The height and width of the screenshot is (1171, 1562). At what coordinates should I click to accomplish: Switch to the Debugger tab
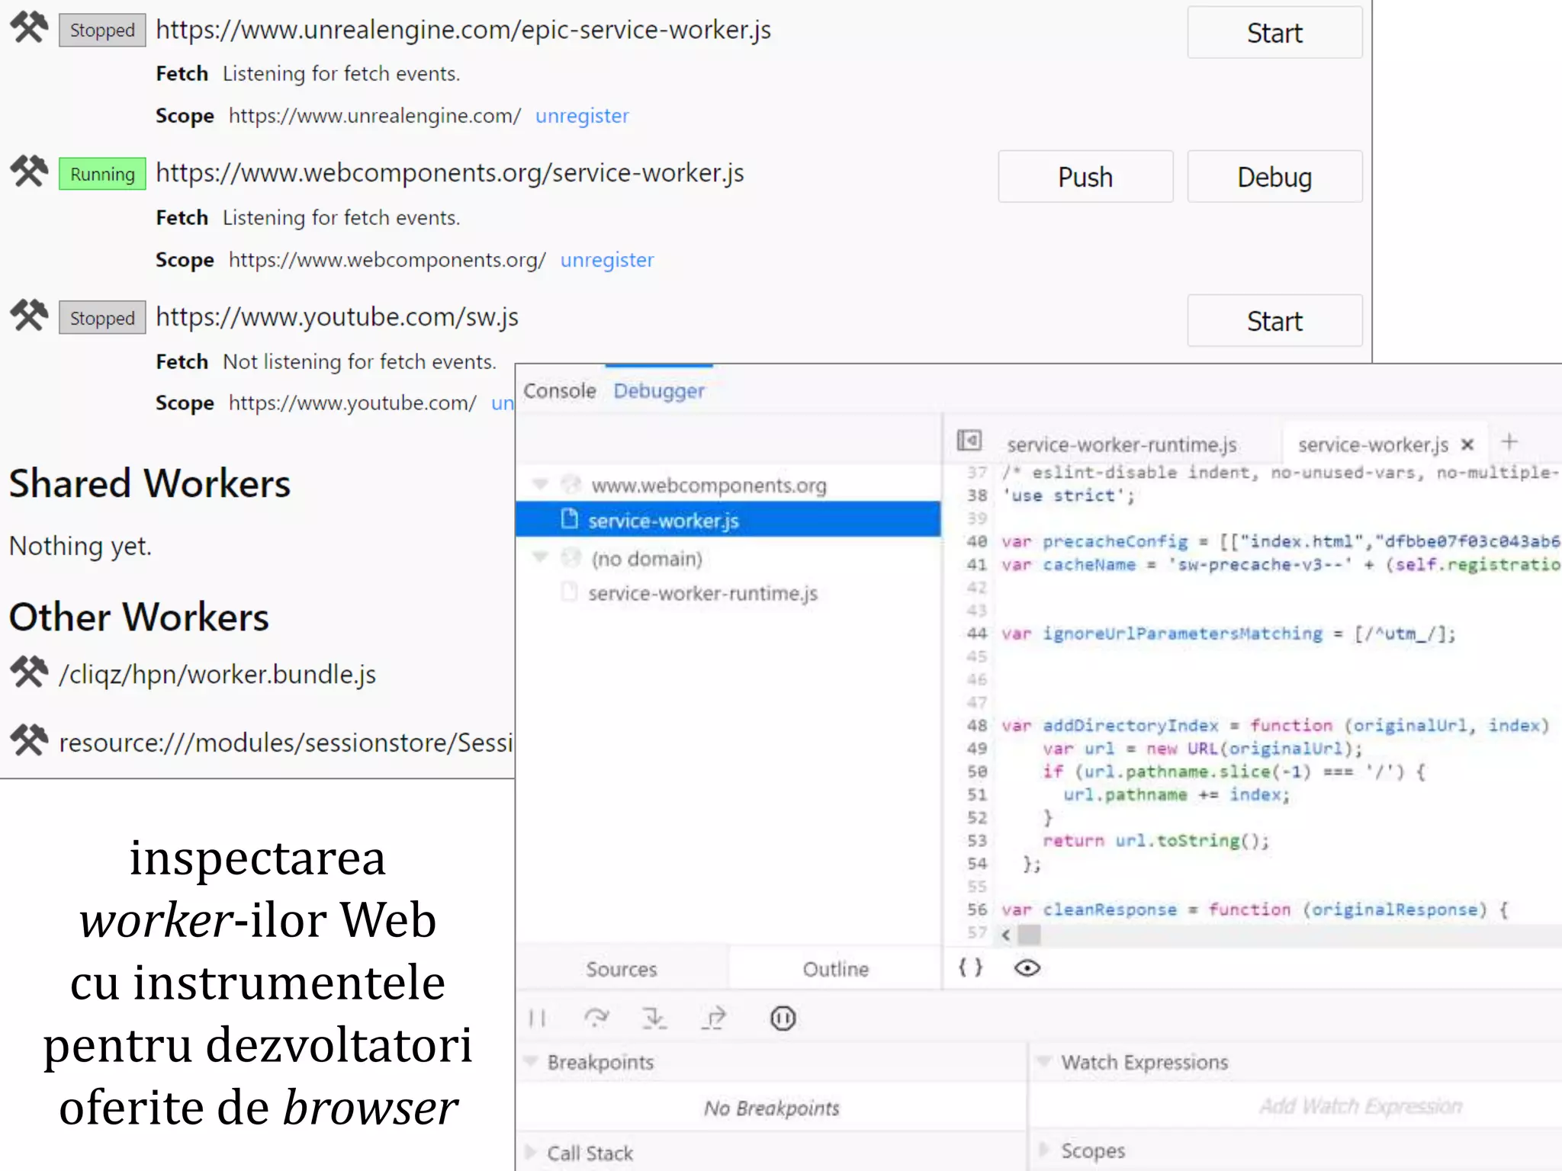[659, 390]
